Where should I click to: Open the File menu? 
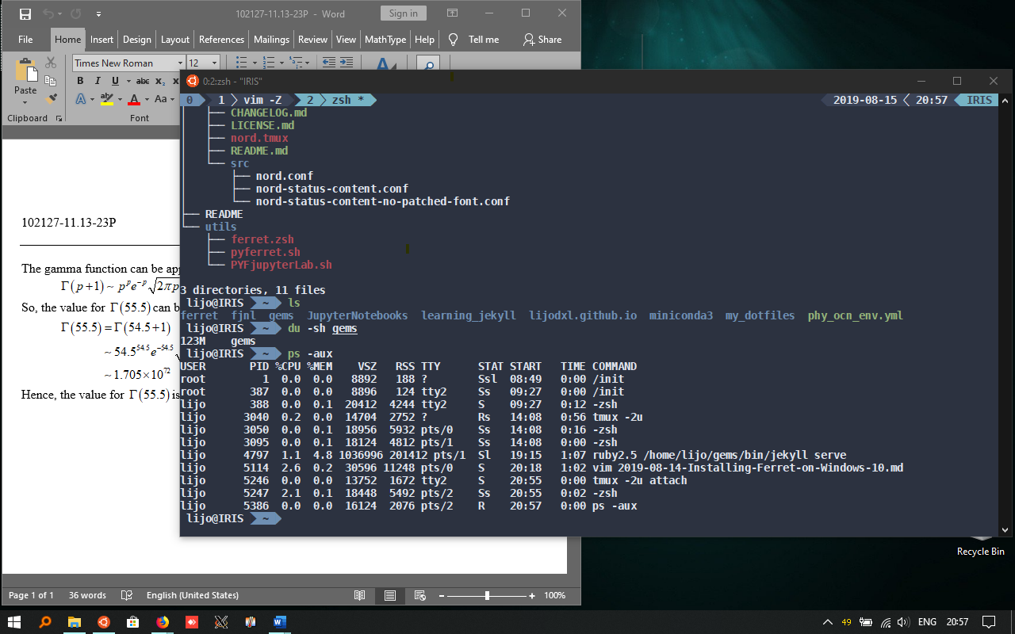pyautogui.click(x=25, y=40)
